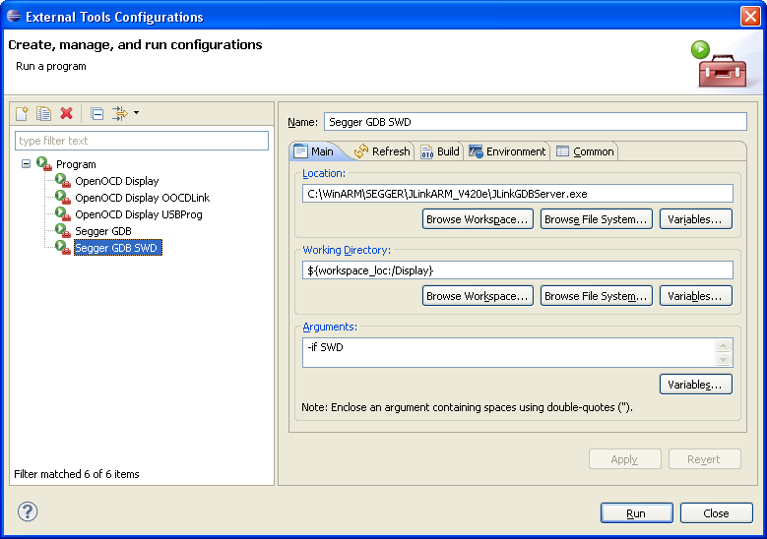Switch to the Environment tab
The height and width of the screenshot is (539, 767).
(x=507, y=151)
